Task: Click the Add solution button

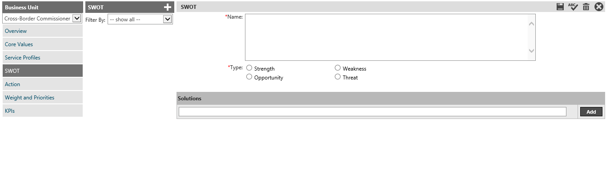Action: click(x=591, y=112)
